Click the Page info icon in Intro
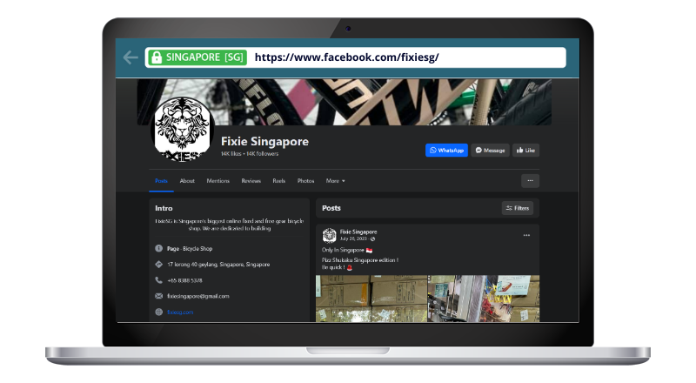This screenshot has height=383, width=696. (159, 248)
